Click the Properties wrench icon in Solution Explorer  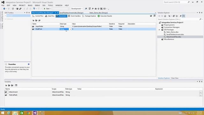point(181,16)
